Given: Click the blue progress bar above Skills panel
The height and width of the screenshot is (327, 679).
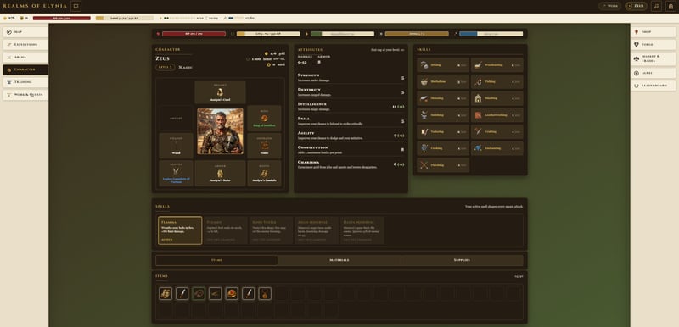Looking at the screenshot, I should tap(491, 34).
